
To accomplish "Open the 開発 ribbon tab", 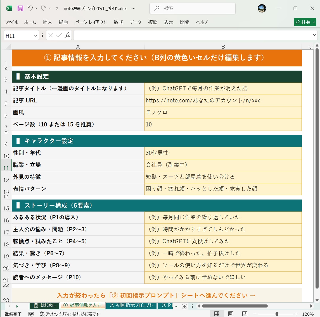I will click(x=184, y=22).
